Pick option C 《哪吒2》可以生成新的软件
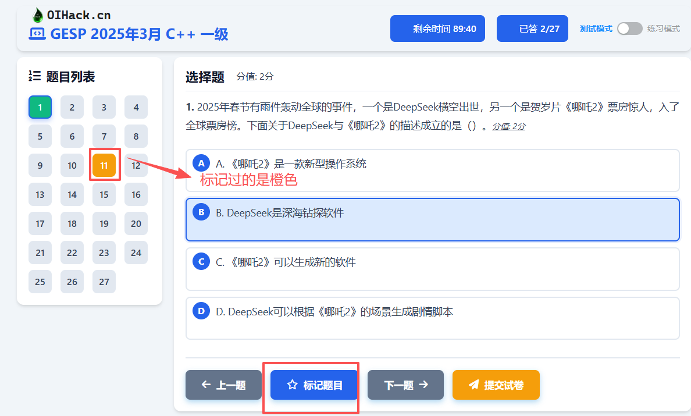691x416 pixels. 432,269
